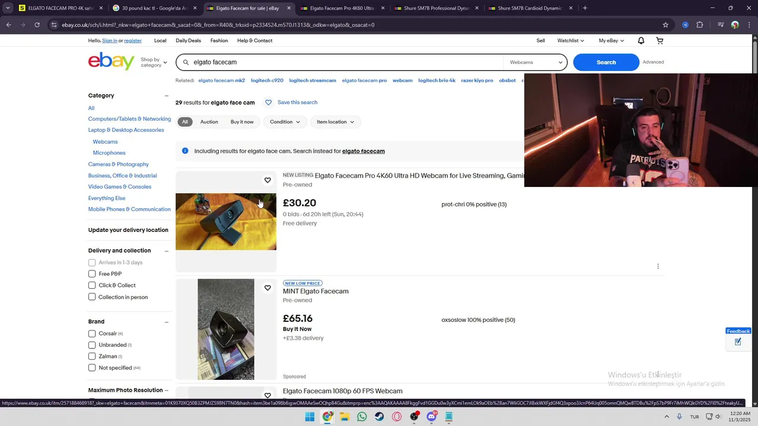Switch to ELGATO FACECAM PRO 4K sahibinden tab
The width and height of the screenshot is (758, 426).
(60, 8)
